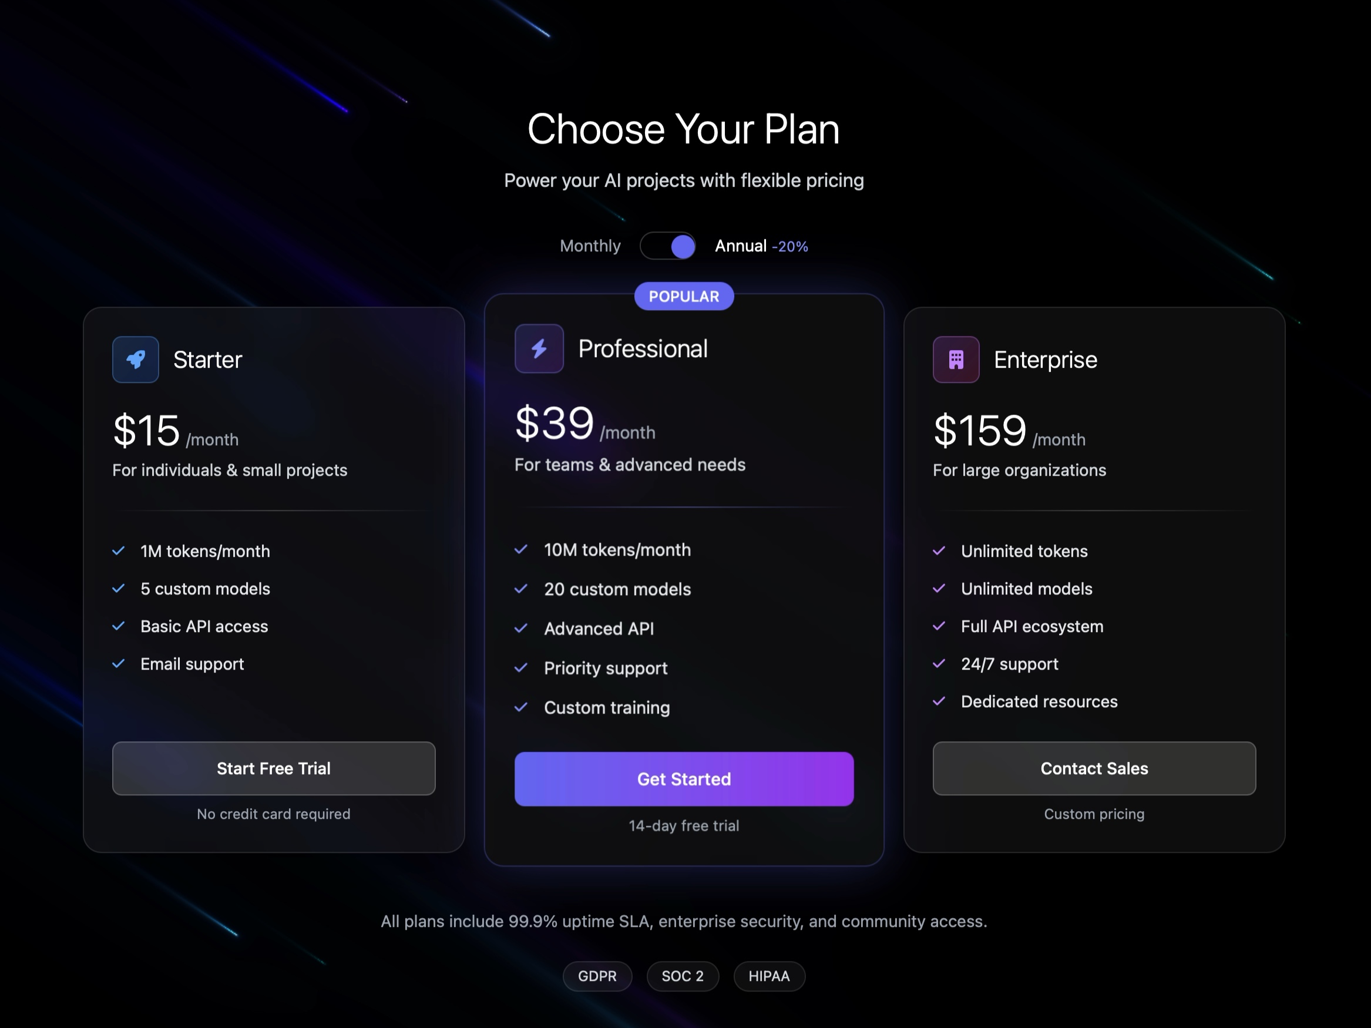Screen dimensions: 1371x1028
Task: Click the checkmark next to Email support
Action: (x=119, y=664)
